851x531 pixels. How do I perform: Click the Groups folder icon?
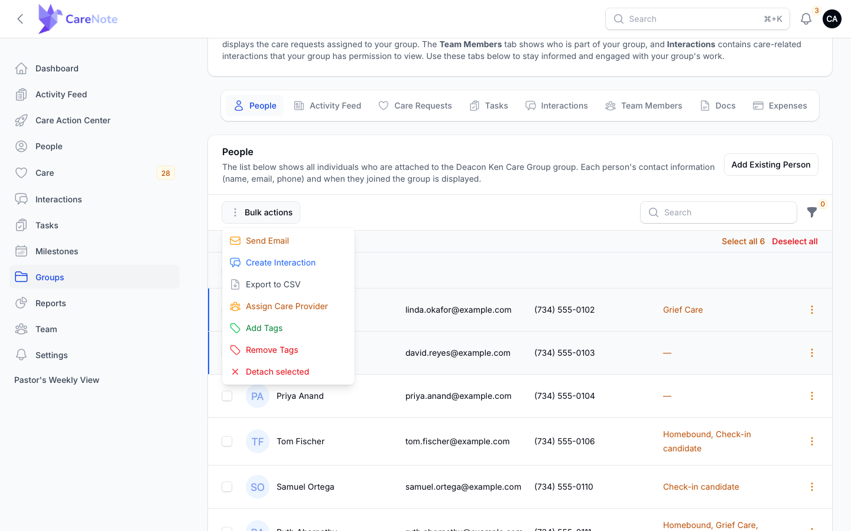21,277
